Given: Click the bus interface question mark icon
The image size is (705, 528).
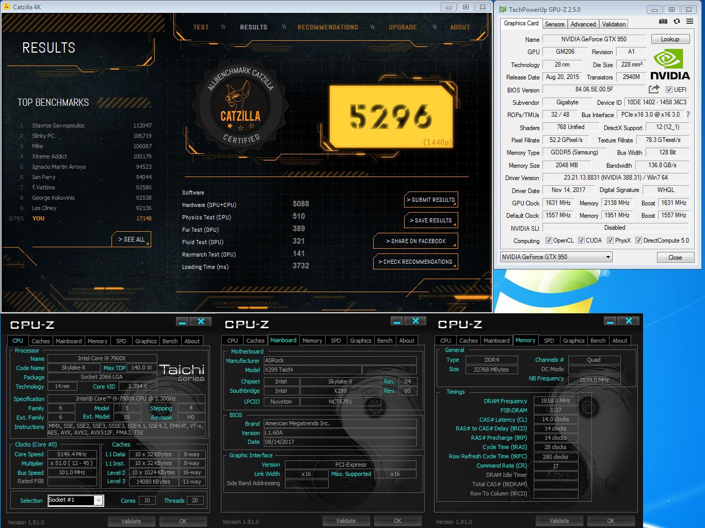Looking at the screenshot, I should pos(688,115).
